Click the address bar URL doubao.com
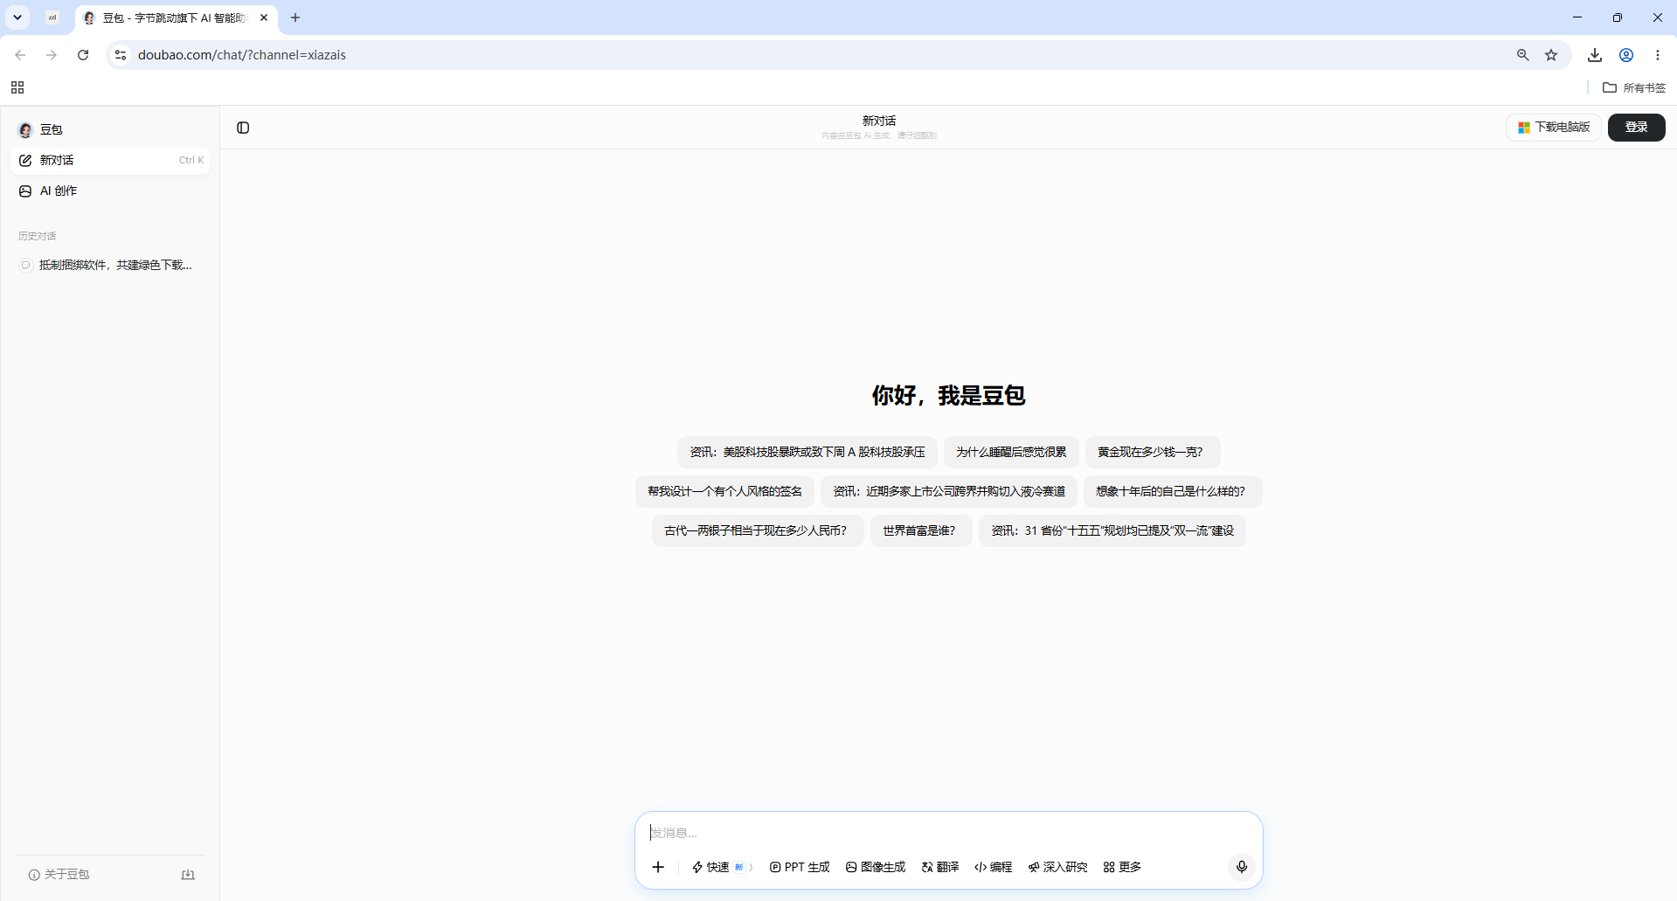This screenshot has width=1677, height=901. (242, 55)
